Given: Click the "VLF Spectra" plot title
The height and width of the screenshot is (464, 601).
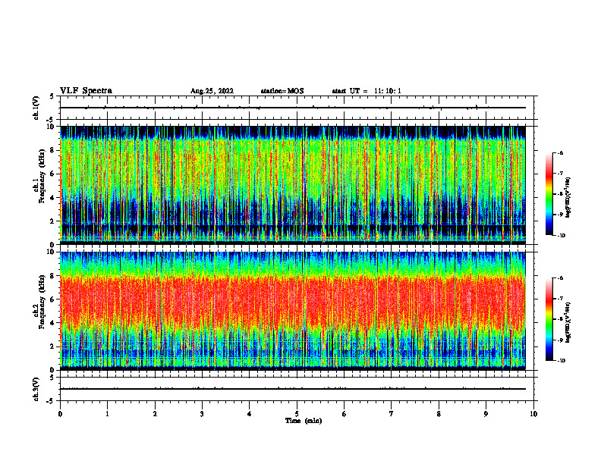Looking at the screenshot, I should [x=86, y=91].
